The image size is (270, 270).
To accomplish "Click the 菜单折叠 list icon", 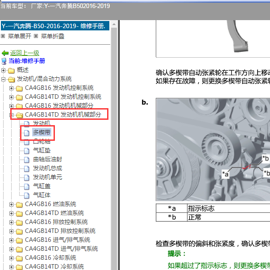I will [x=36, y=36].
